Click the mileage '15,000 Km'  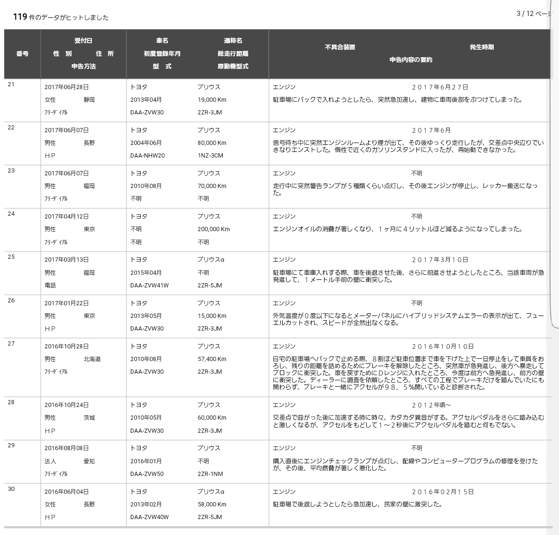point(212,316)
